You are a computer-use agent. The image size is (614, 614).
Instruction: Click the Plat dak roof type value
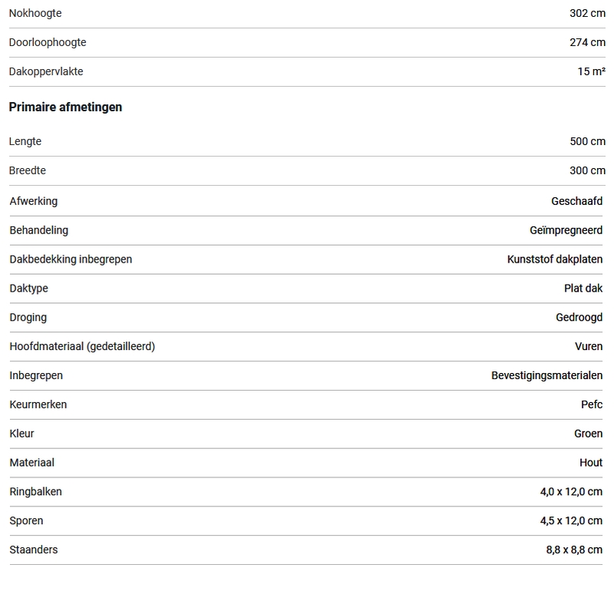pos(583,289)
